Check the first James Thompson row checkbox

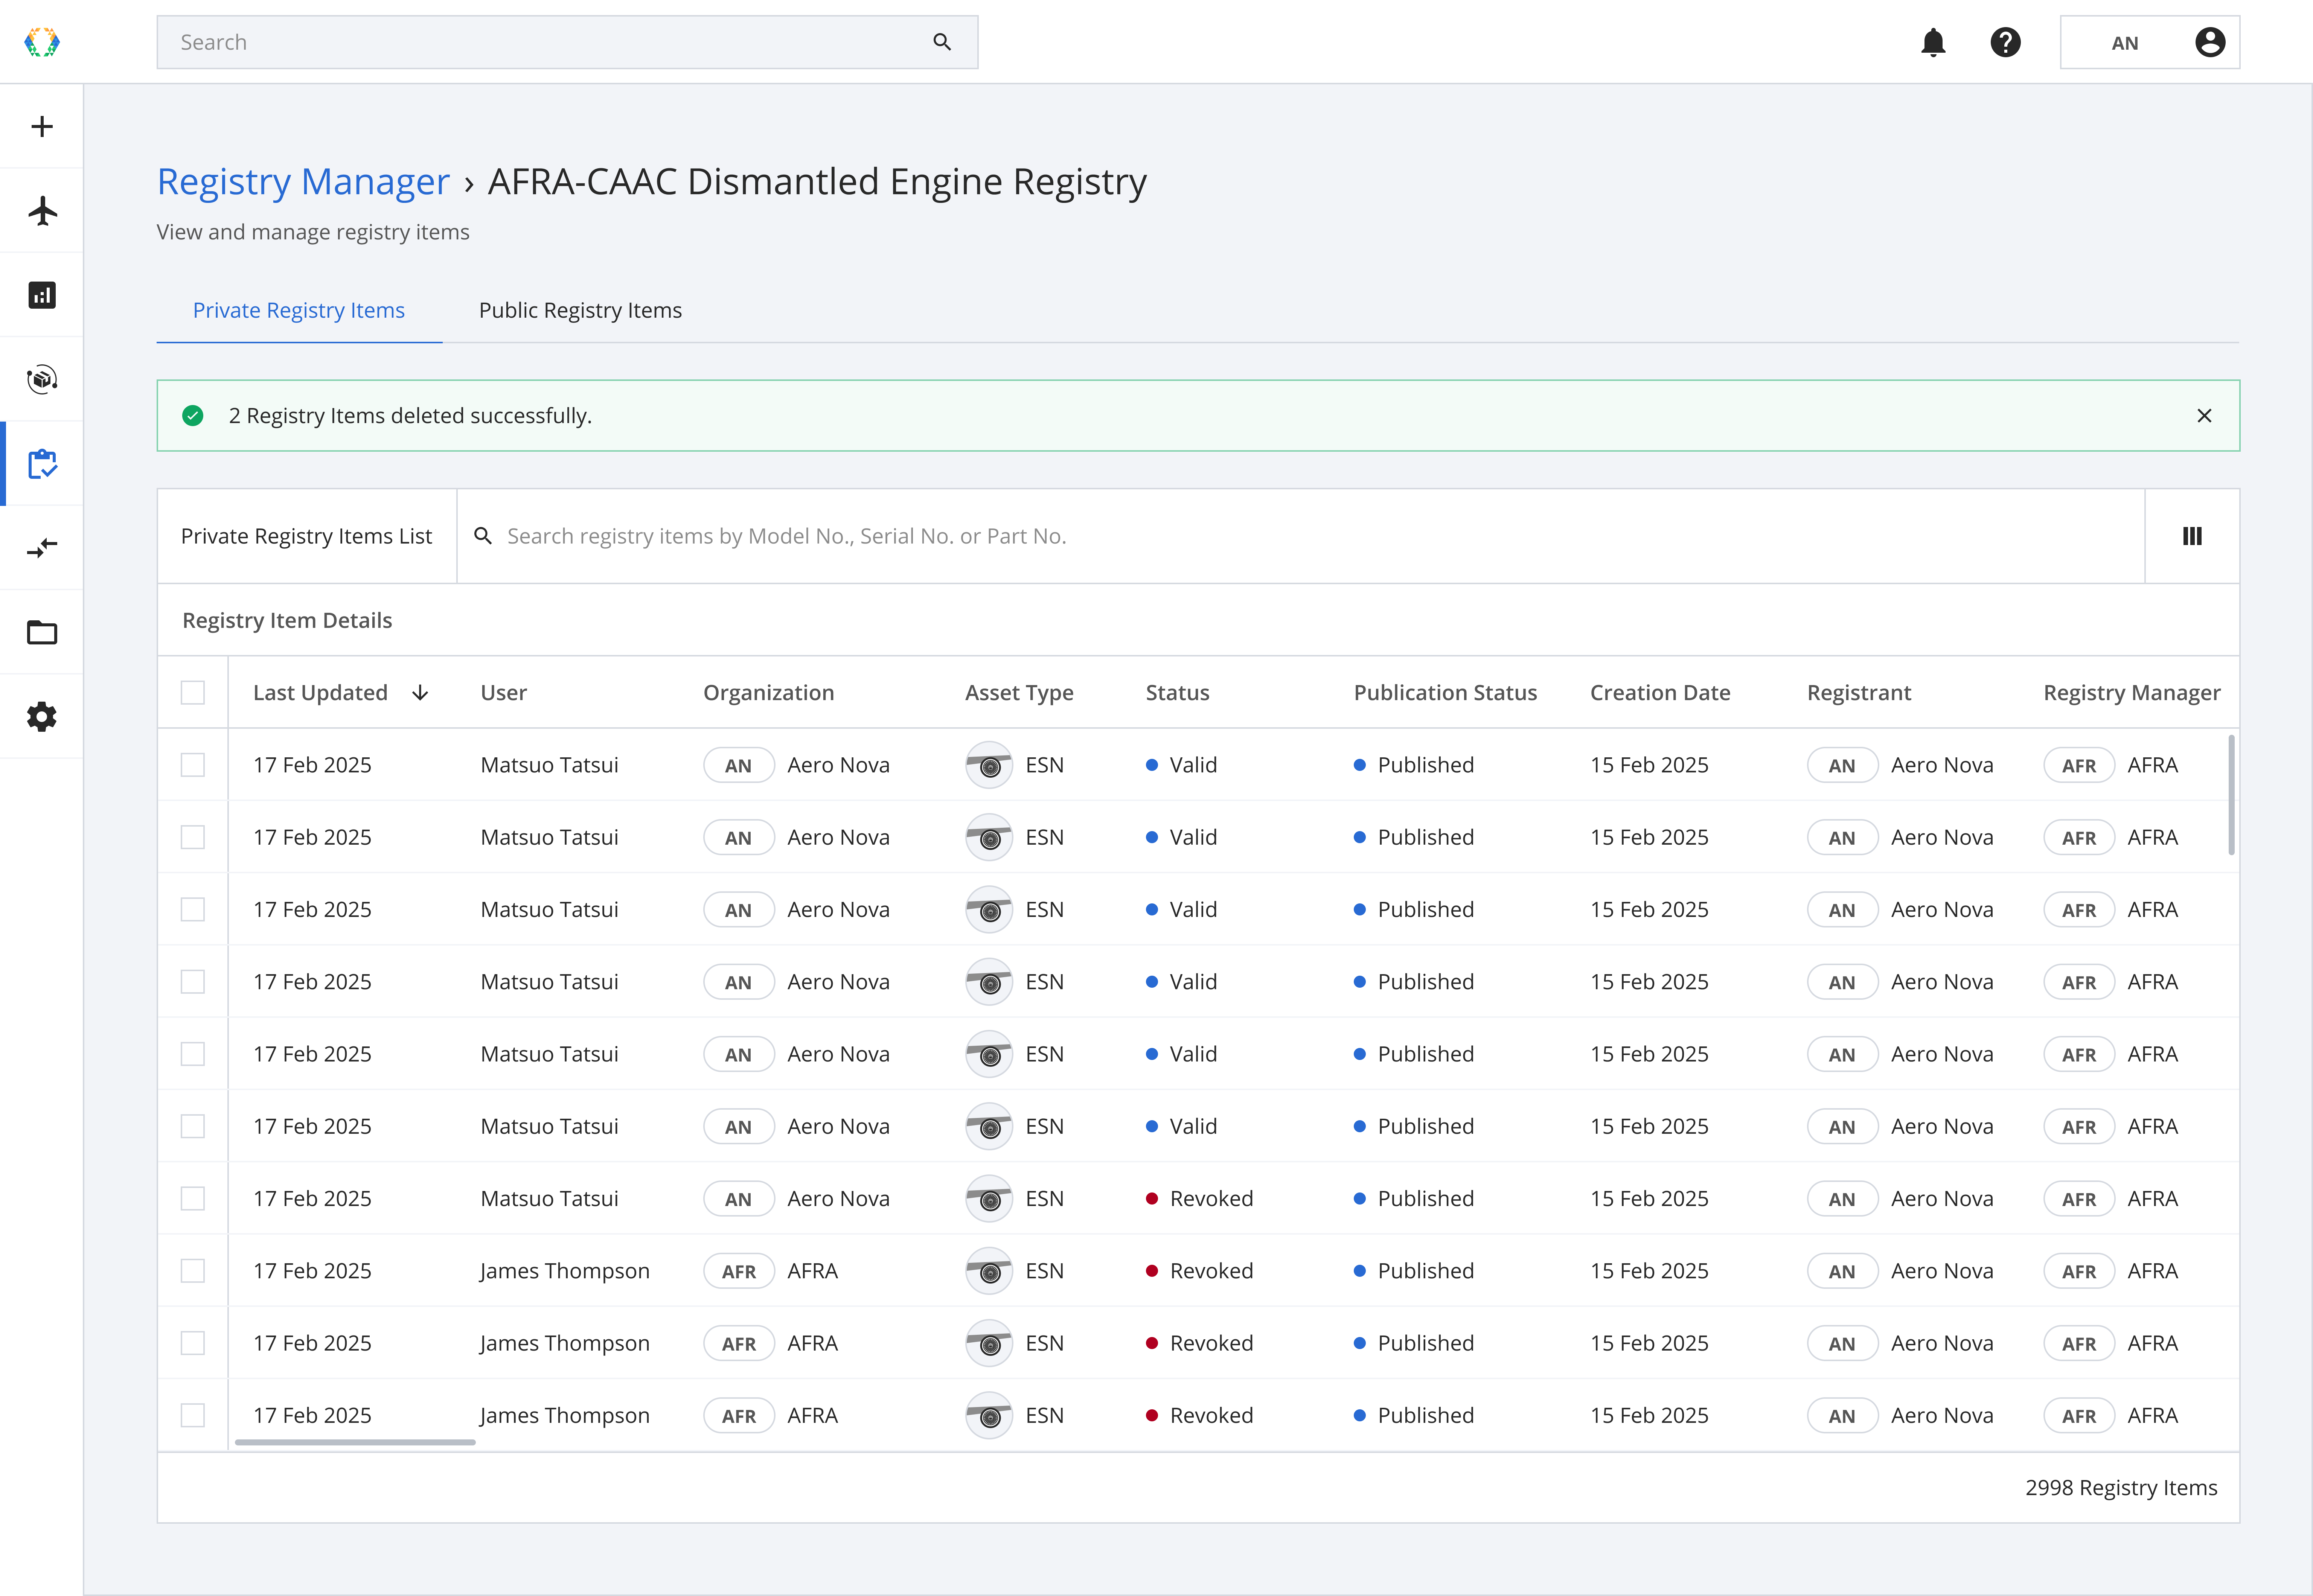pyautogui.click(x=193, y=1271)
